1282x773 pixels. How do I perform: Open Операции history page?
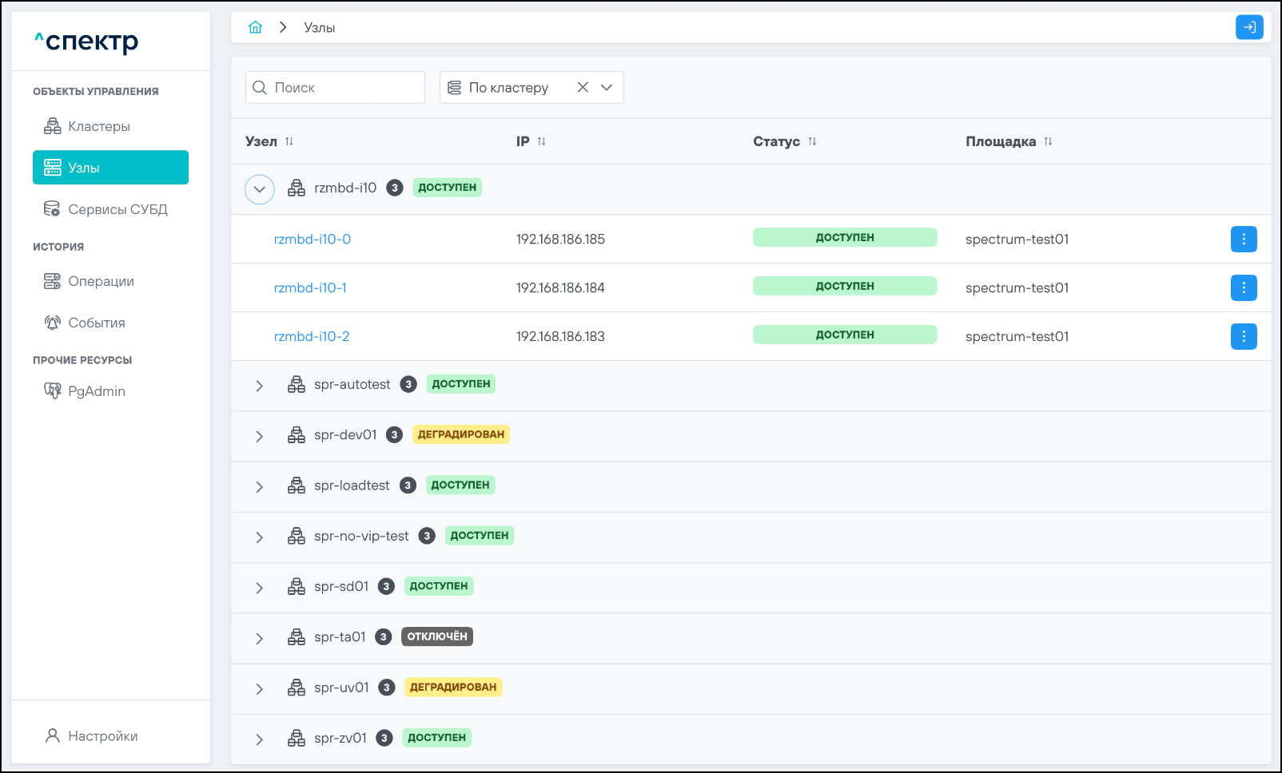[x=101, y=281]
